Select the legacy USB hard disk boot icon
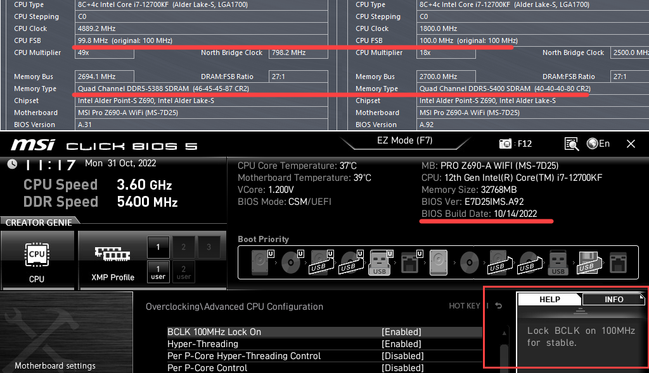 point(499,262)
